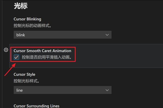
Task: Click the Cursor Blinking setting title
Action: [x=27, y=19]
